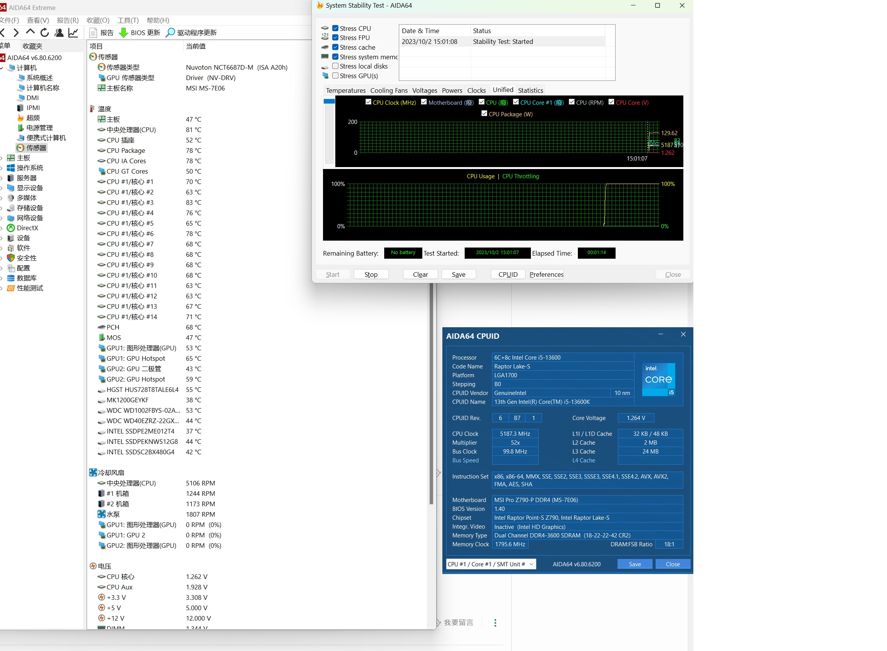Open the 工具(T) menu
The width and height of the screenshot is (887, 651).
click(x=128, y=20)
